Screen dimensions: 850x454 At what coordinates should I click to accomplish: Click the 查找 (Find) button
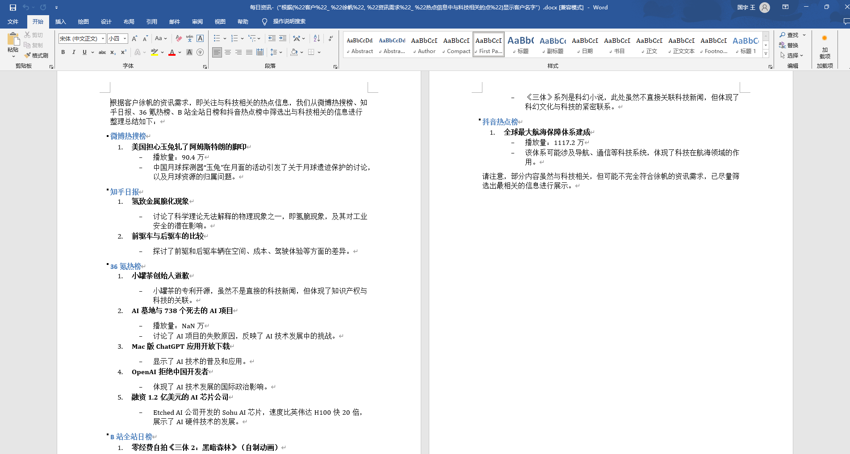789,35
